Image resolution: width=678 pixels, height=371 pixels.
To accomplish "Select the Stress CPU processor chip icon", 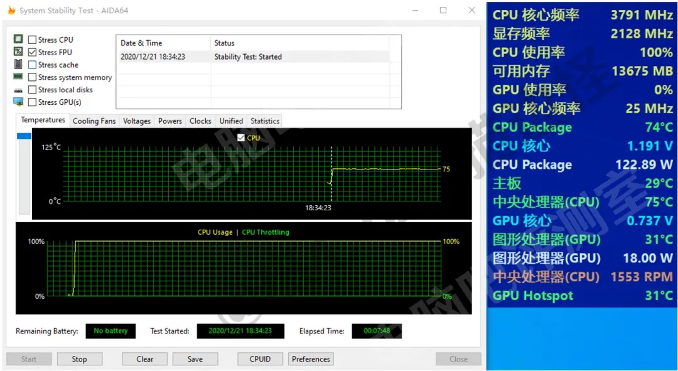I will (18, 39).
